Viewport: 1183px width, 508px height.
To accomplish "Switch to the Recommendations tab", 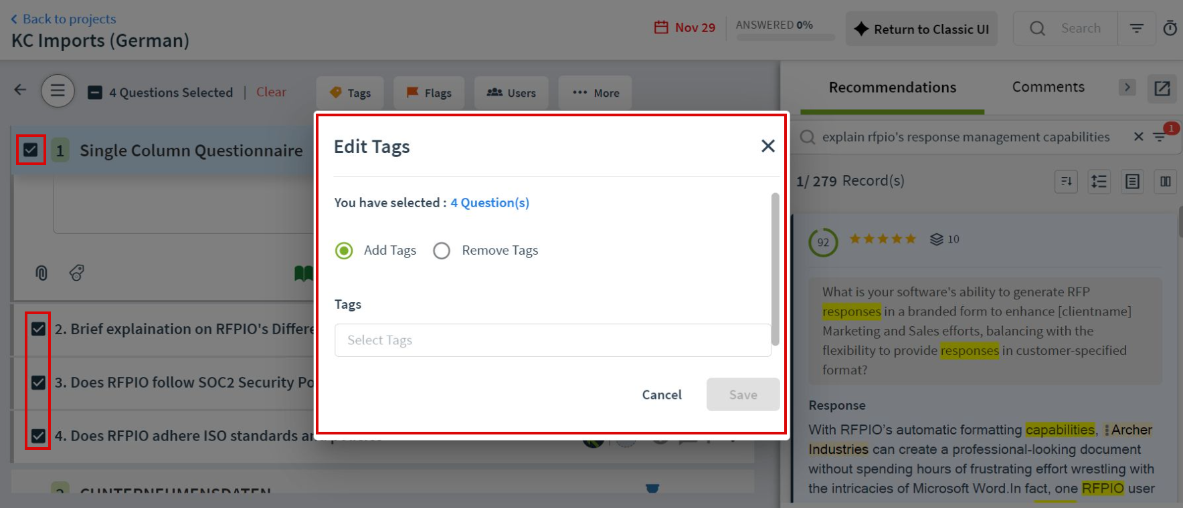I will point(893,88).
